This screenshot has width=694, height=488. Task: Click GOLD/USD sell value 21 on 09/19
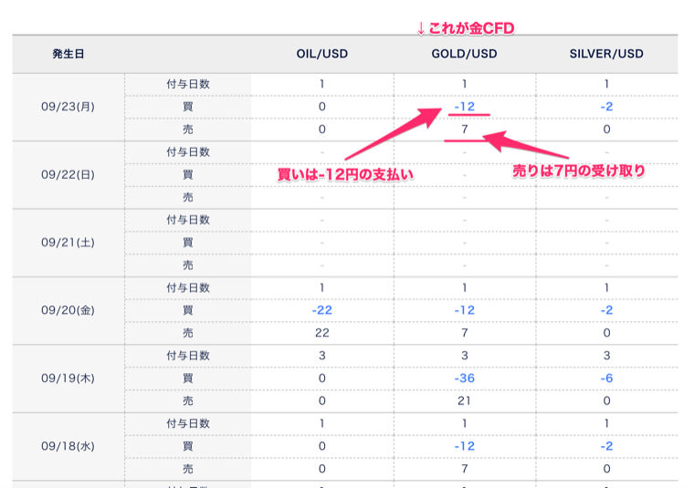coord(464,401)
